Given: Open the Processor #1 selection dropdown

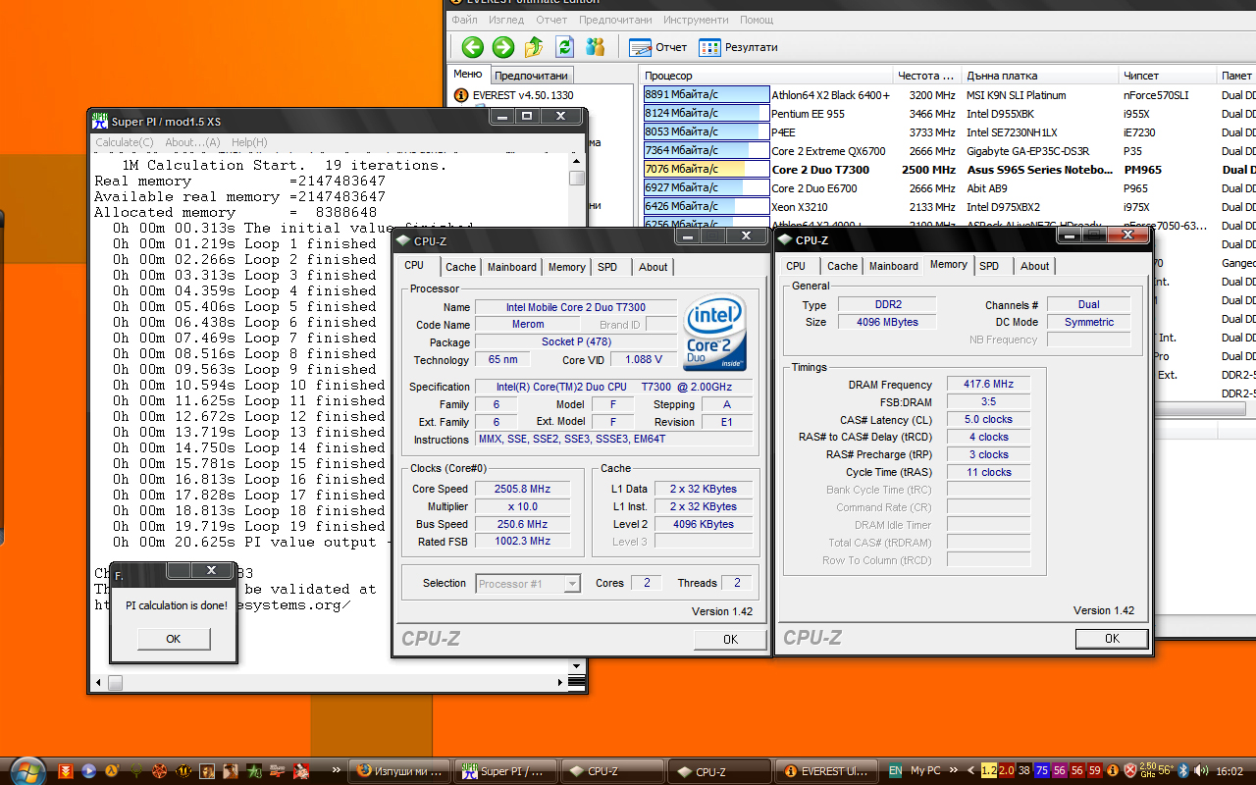Looking at the screenshot, I should click(528, 584).
